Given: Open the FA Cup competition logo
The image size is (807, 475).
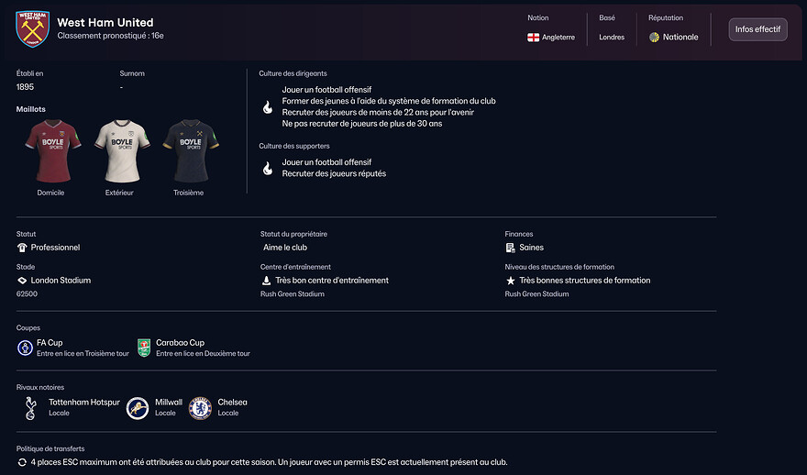Looking at the screenshot, I should [25, 348].
